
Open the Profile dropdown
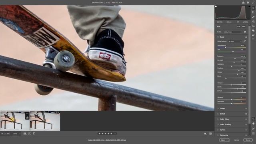pyautogui.click(x=232, y=32)
